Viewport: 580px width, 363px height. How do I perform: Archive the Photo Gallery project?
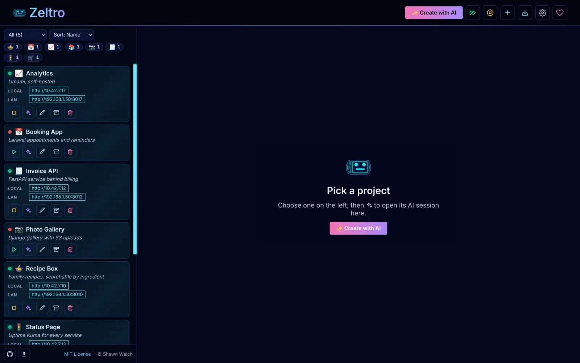click(x=56, y=250)
